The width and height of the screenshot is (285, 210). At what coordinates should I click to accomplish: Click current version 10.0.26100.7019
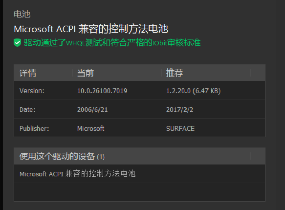[102, 91]
